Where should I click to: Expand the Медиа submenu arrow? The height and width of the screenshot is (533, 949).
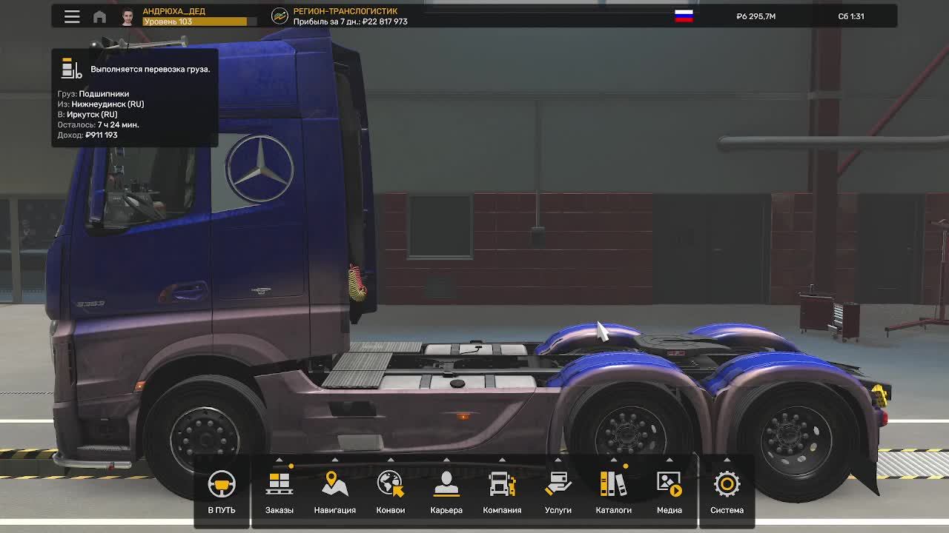[x=669, y=460]
